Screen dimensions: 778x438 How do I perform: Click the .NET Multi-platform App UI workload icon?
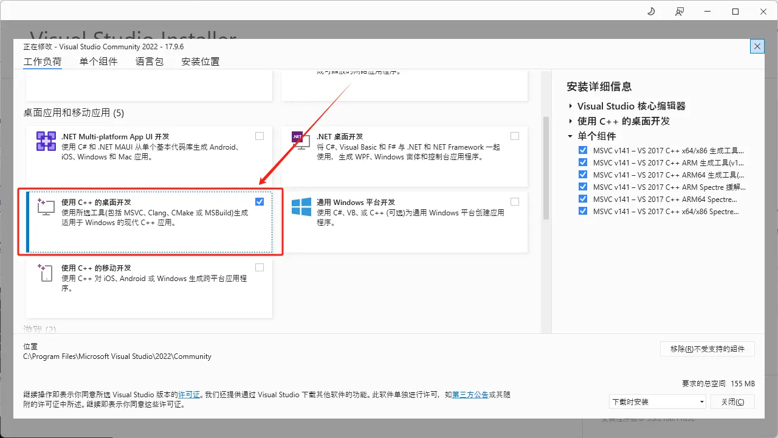click(x=46, y=141)
